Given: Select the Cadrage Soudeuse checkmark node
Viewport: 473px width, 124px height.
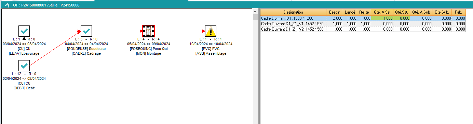Looking at the screenshot, I should [x=86, y=31].
